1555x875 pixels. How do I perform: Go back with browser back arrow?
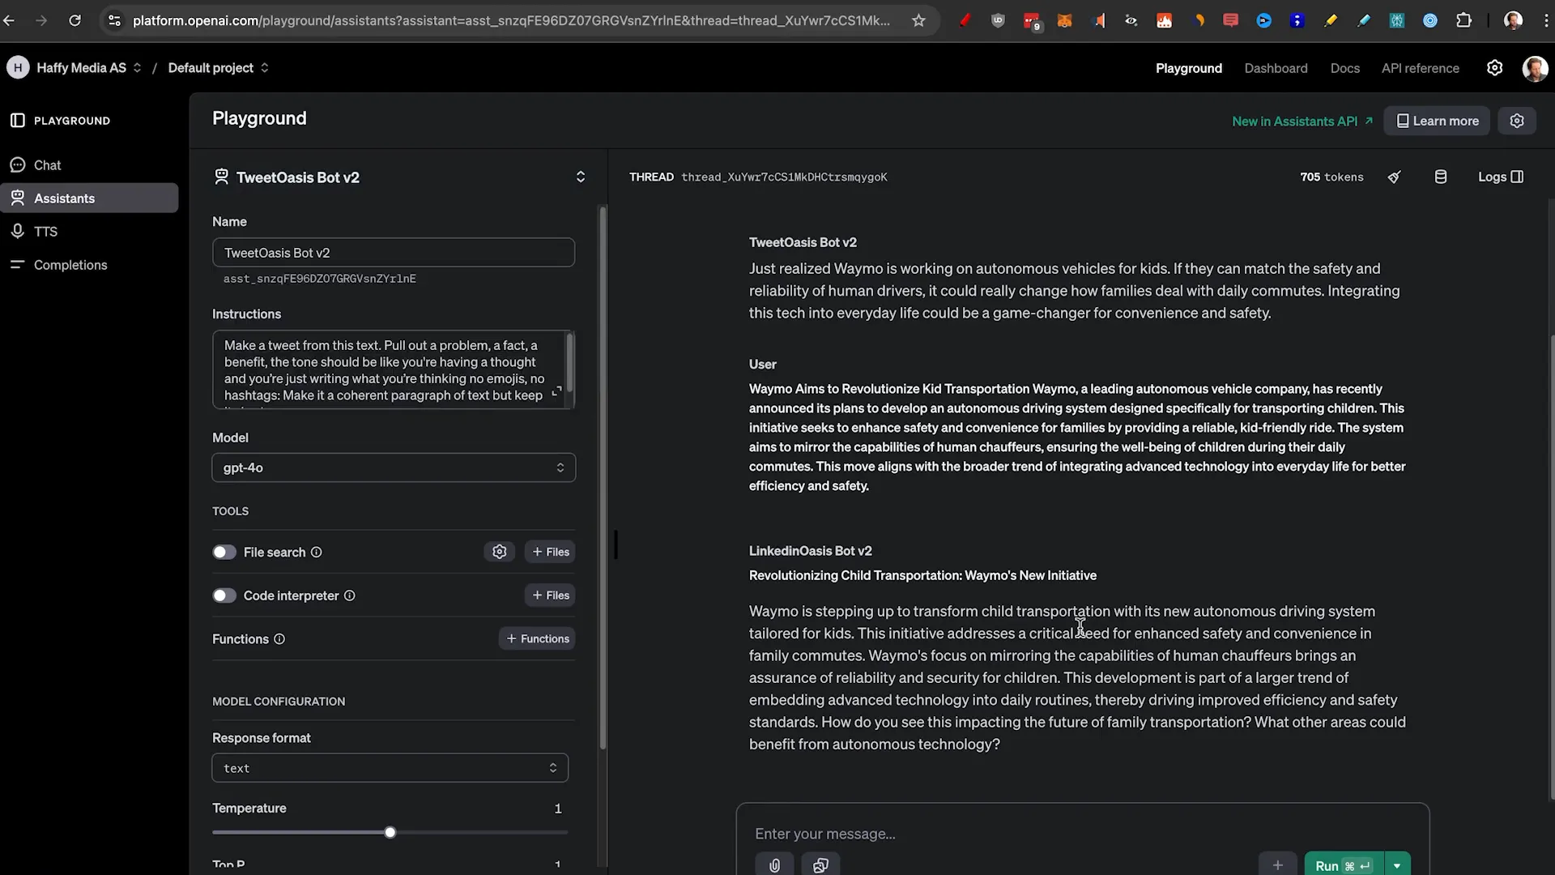click(x=9, y=20)
